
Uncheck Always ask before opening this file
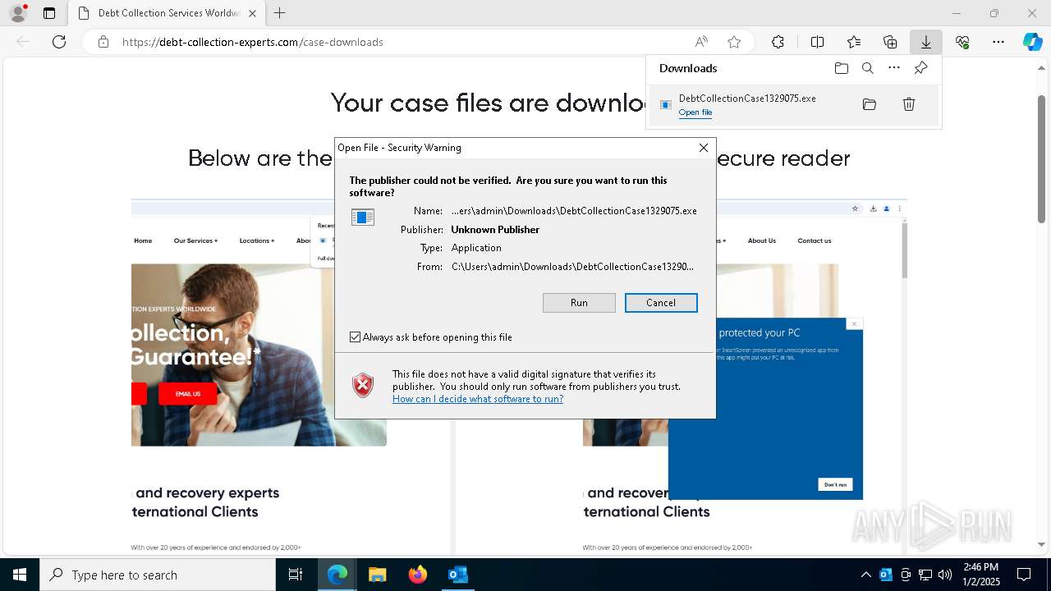pyautogui.click(x=356, y=337)
